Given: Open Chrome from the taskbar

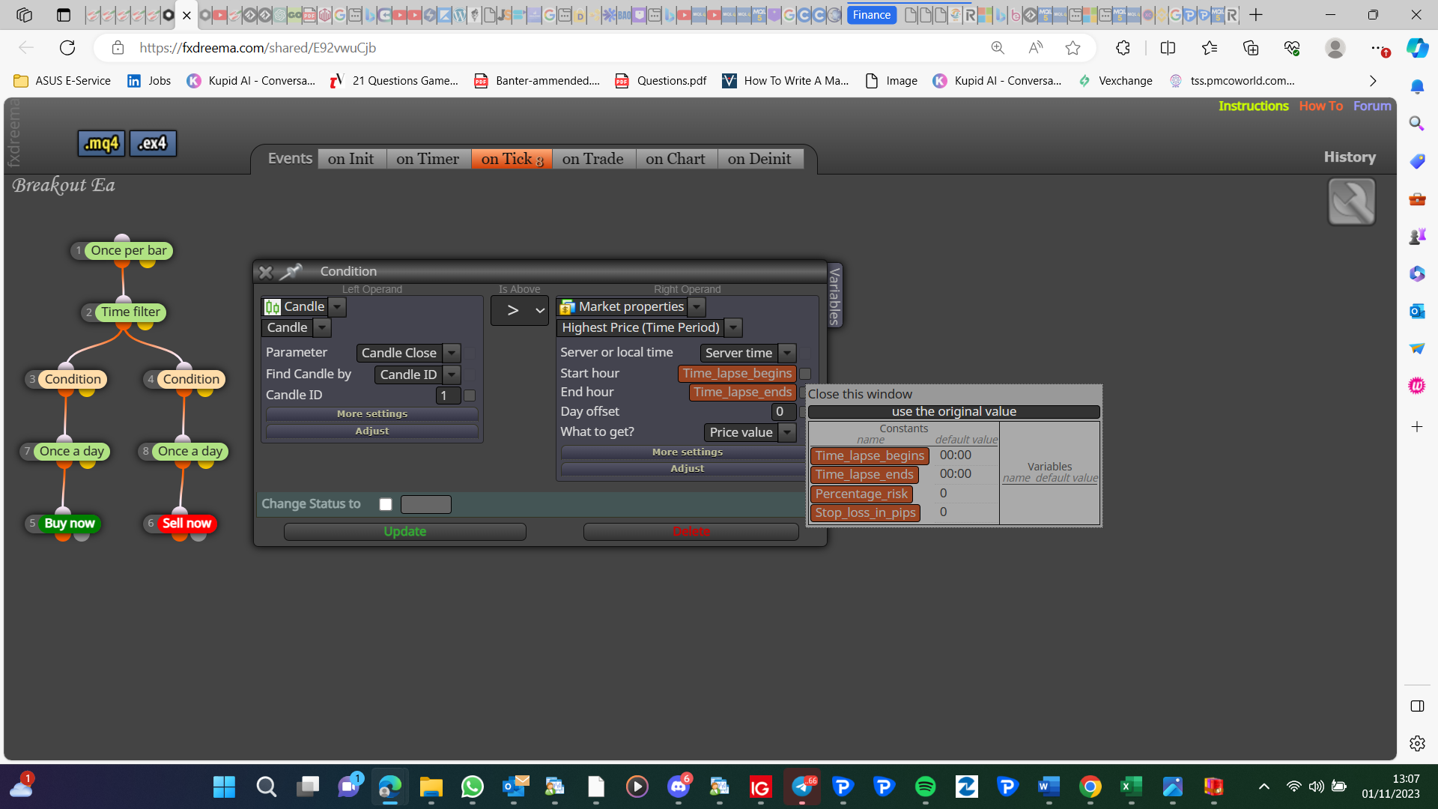Looking at the screenshot, I should pos(1090,787).
